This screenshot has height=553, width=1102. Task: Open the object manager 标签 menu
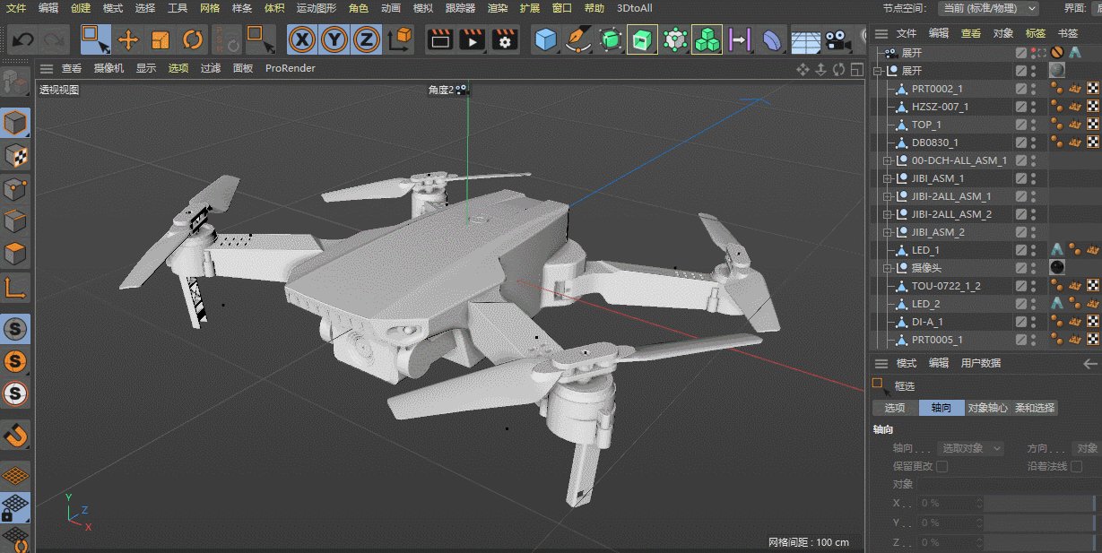click(1036, 33)
